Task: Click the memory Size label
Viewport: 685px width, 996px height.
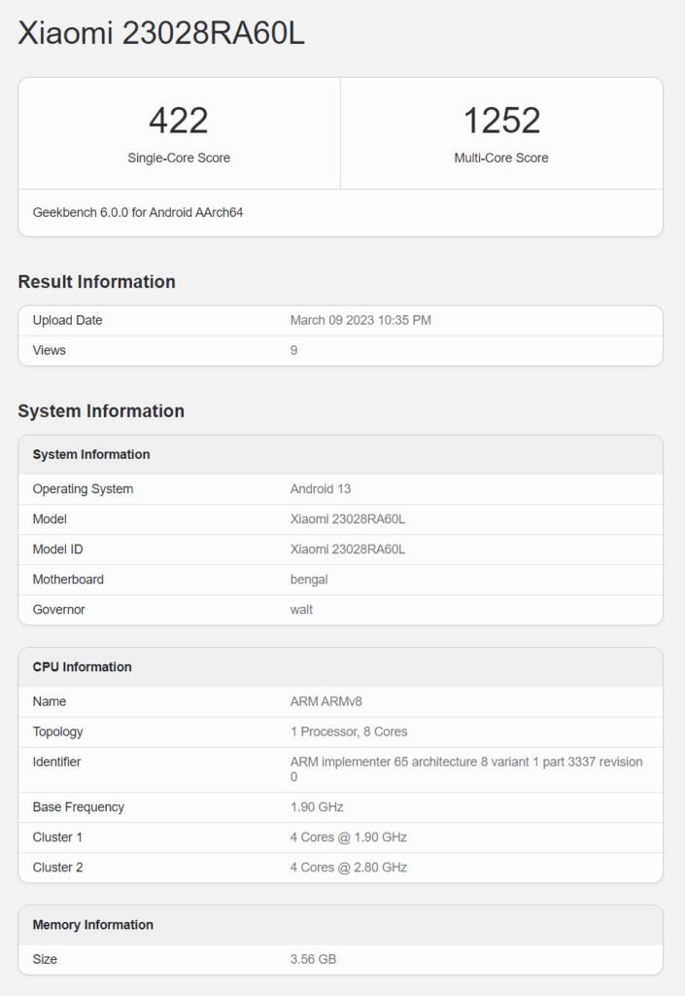Action: (x=45, y=959)
